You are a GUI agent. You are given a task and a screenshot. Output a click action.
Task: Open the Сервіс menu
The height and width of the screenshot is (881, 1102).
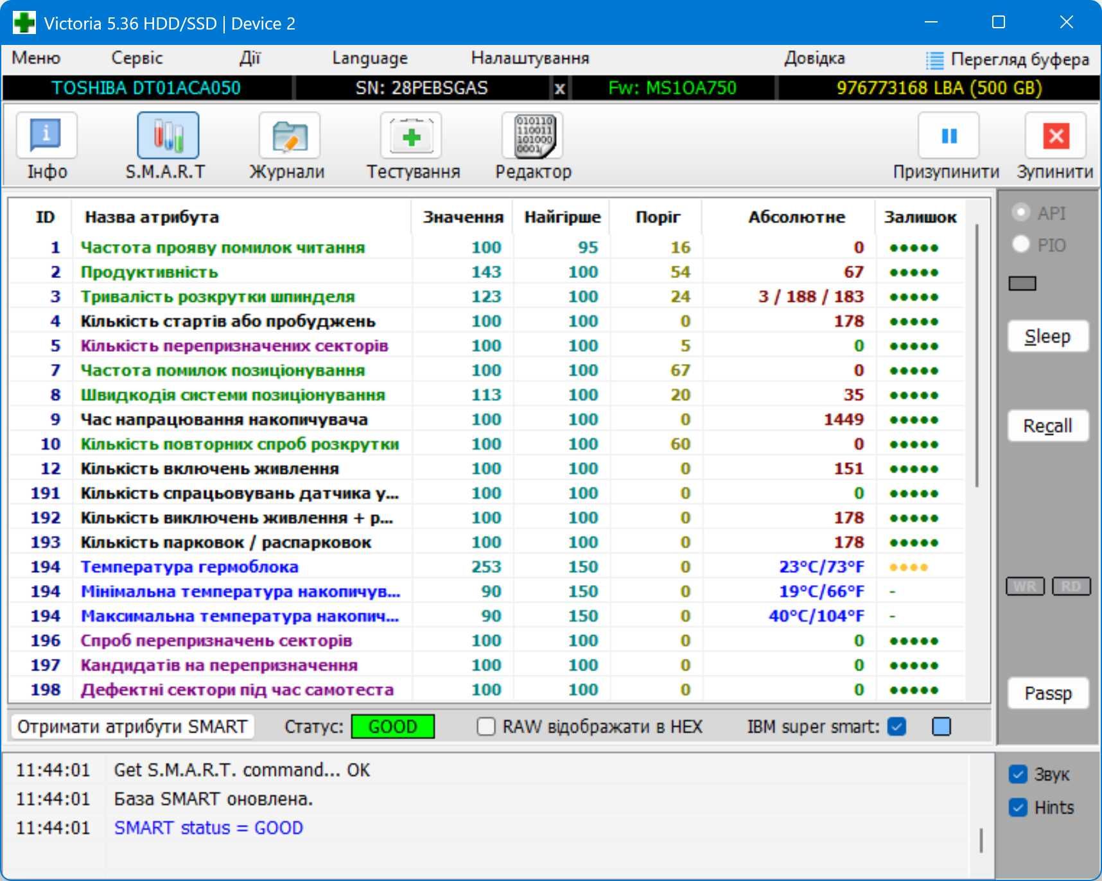pyautogui.click(x=137, y=58)
